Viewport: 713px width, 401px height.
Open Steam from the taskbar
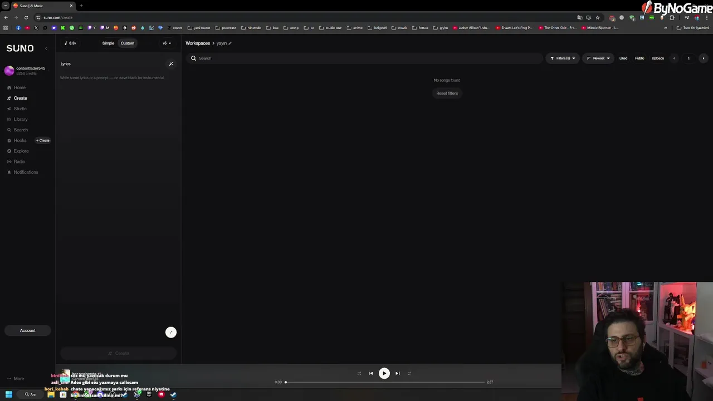click(x=173, y=394)
